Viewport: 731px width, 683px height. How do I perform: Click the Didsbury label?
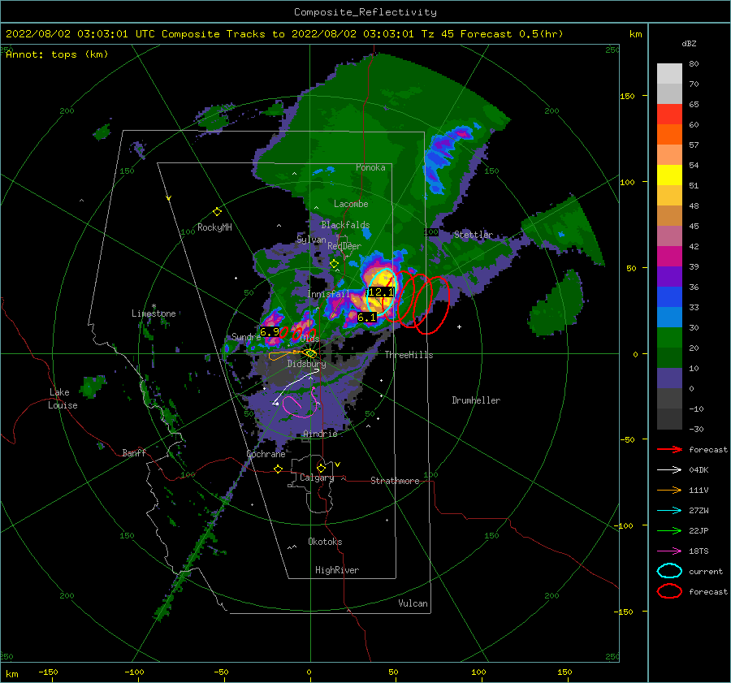tap(306, 364)
